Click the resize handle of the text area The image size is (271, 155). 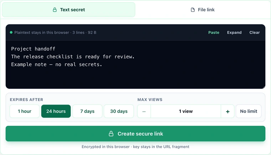pyautogui.click(x=264, y=87)
